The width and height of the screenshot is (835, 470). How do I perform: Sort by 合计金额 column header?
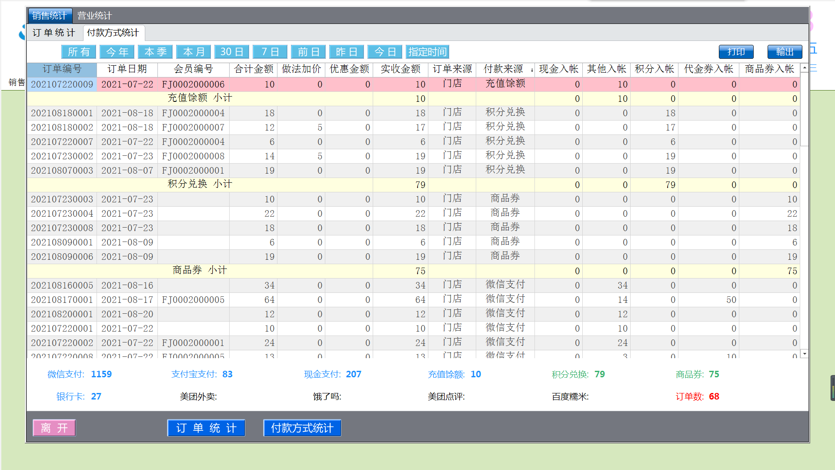click(254, 69)
